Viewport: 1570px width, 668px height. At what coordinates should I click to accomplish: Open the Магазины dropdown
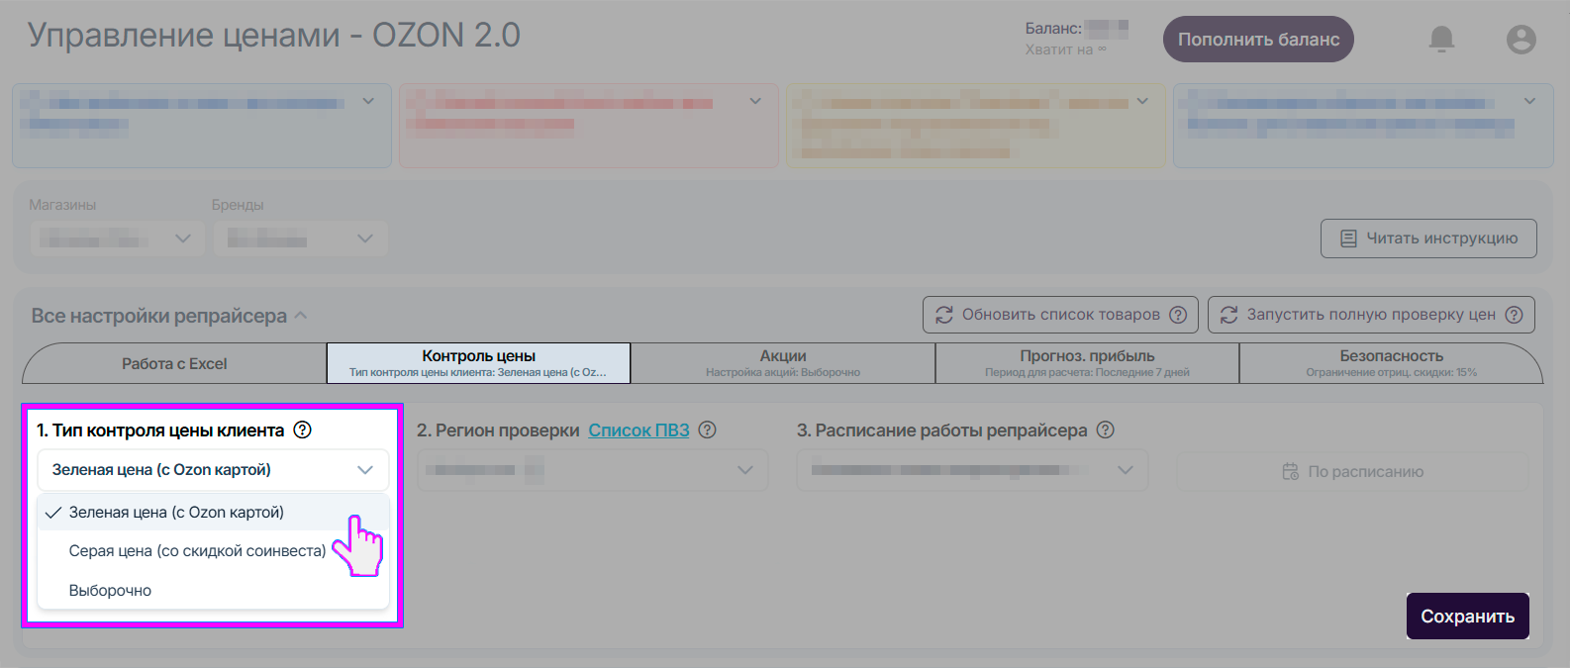[x=117, y=239]
